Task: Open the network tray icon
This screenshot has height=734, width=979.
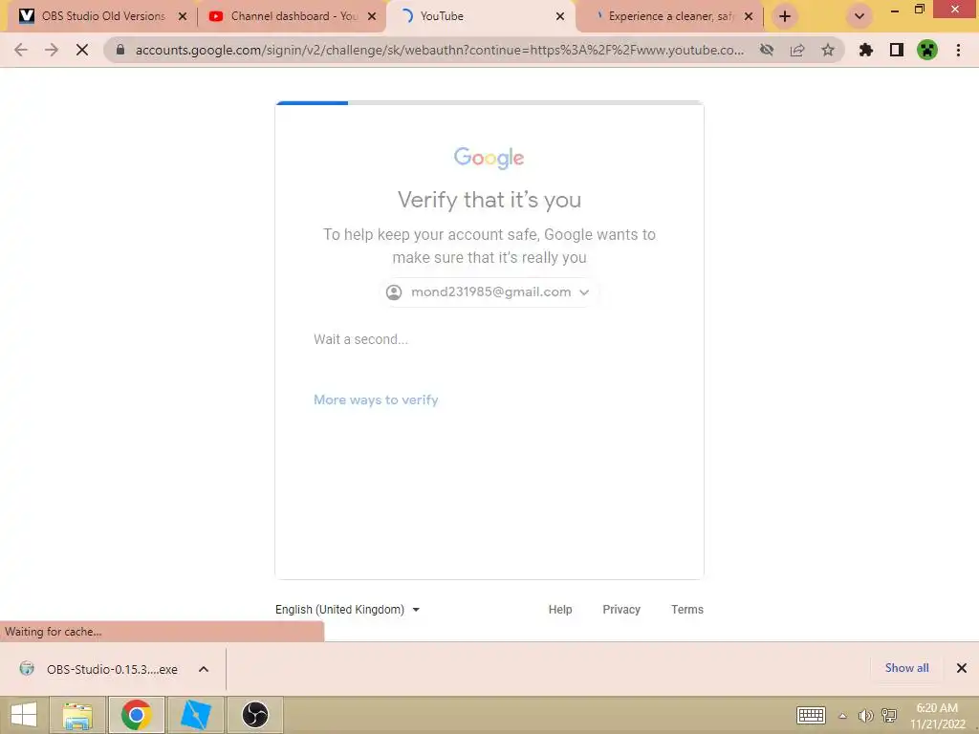Action: point(889,716)
